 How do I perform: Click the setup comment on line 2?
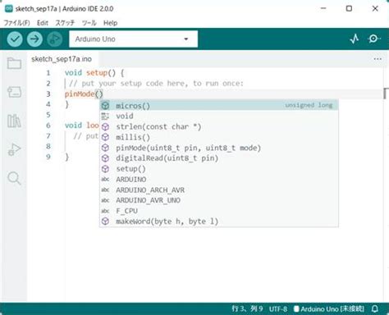point(156,84)
